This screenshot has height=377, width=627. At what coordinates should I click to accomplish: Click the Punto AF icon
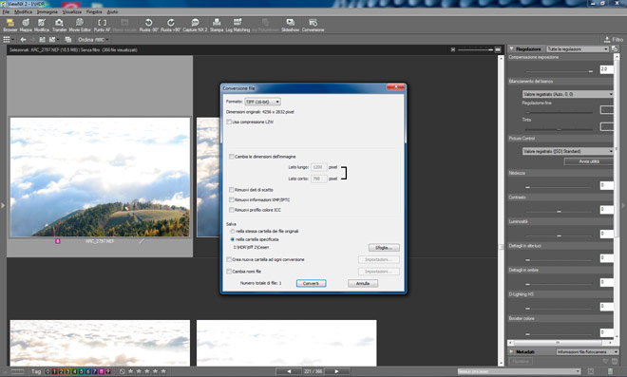tap(102, 26)
